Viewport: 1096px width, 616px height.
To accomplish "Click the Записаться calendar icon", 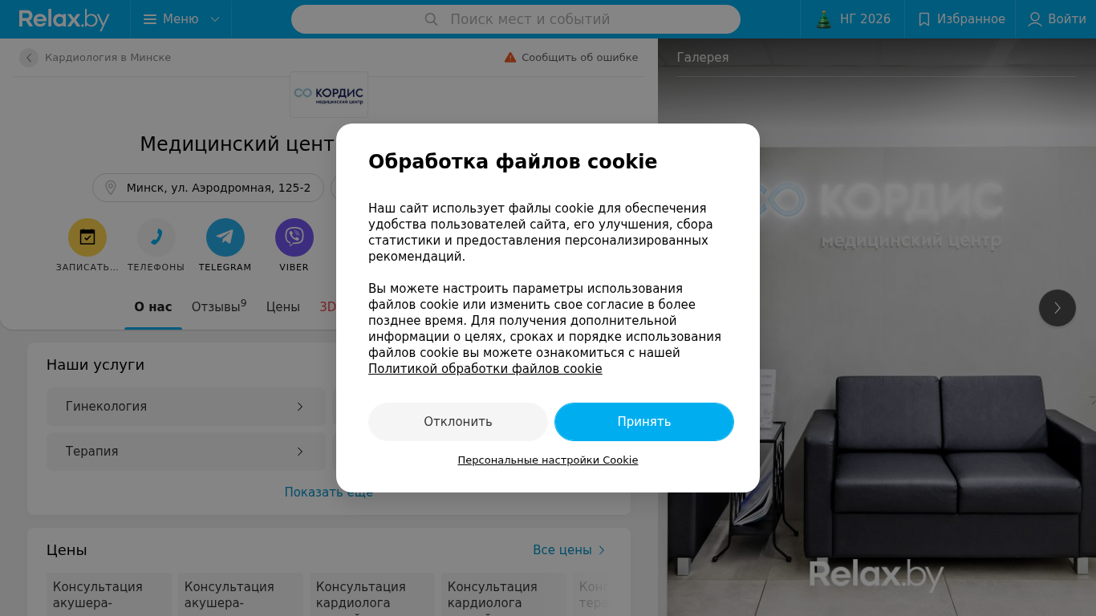I will pos(87,237).
